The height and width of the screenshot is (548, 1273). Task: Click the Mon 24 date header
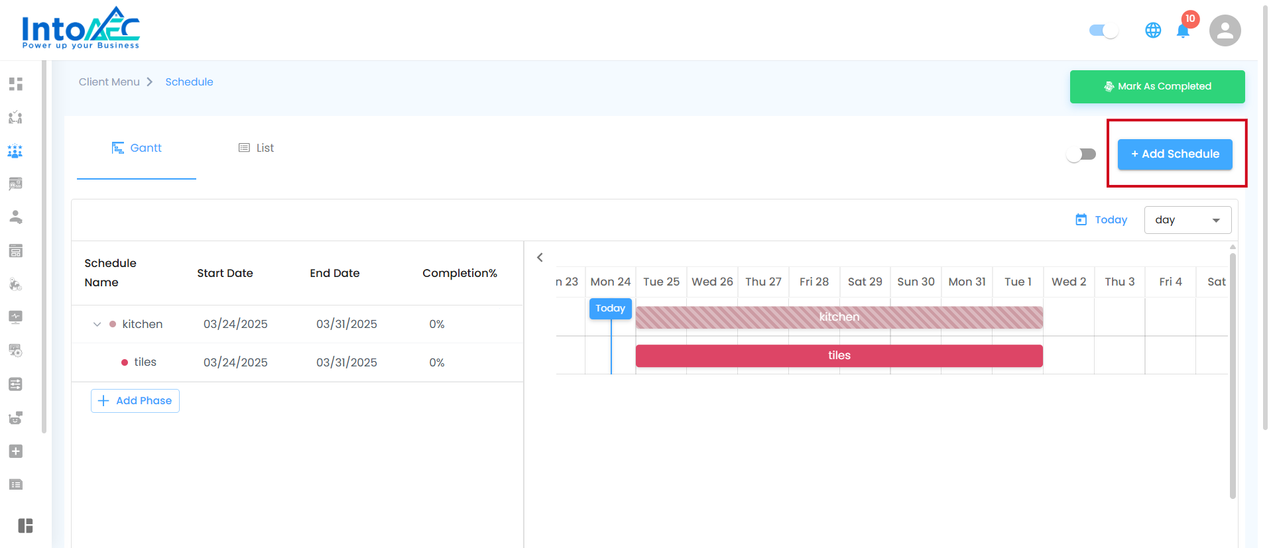point(611,282)
